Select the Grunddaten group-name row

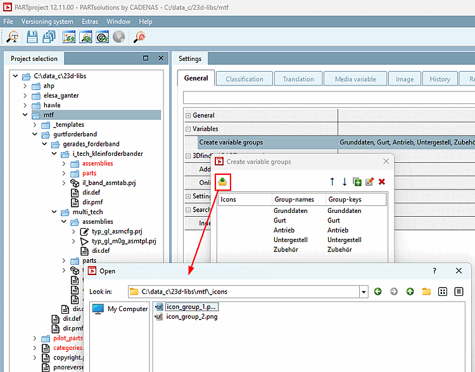click(291, 210)
